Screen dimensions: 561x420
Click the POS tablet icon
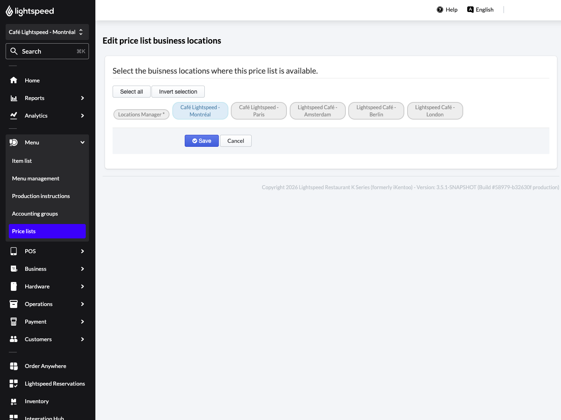pyautogui.click(x=14, y=251)
